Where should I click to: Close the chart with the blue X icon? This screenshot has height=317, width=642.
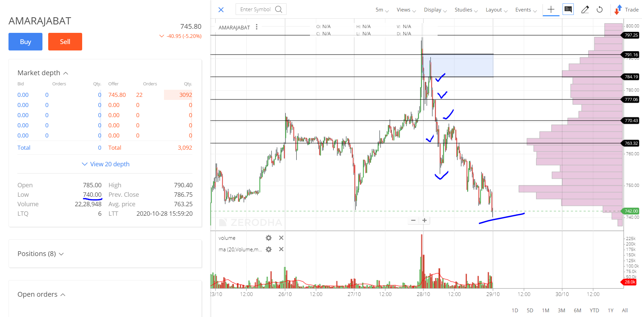[221, 10]
